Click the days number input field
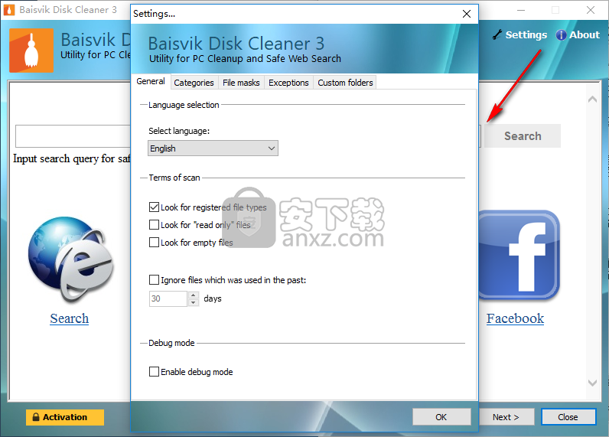Image resolution: width=609 pixels, height=437 pixels. (168, 298)
